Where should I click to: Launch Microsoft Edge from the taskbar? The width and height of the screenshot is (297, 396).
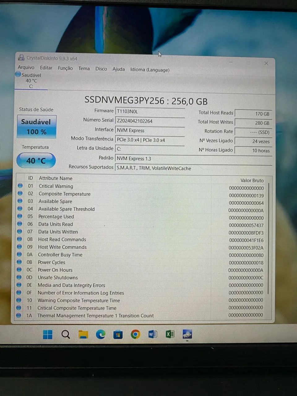click(x=101, y=334)
